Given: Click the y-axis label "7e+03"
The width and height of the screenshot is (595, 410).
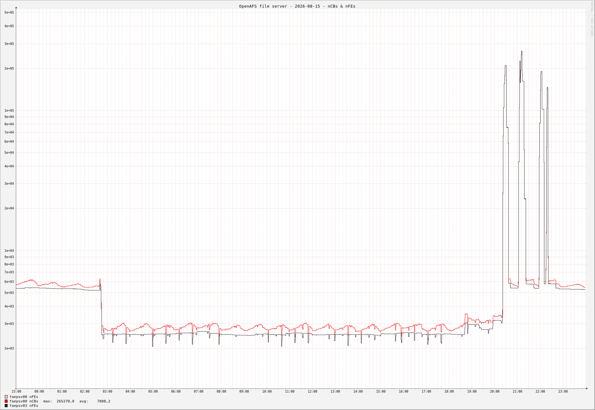Looking at the screenshot, I should 9,272.
